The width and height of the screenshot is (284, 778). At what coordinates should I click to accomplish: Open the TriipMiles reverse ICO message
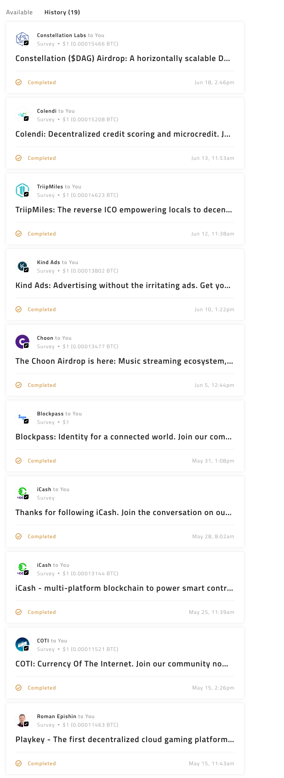click(x=123, y=210)
